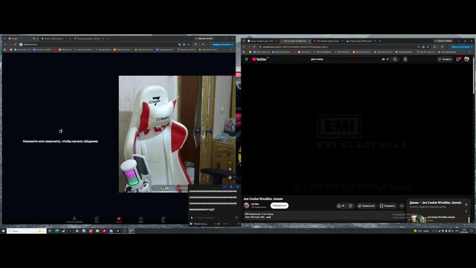Click Спросить Gemini in the YouTube browser
The image size is (476, 268).
[443, 41]
